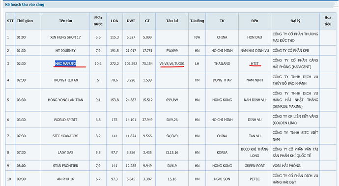Click destination NAM HAI DINH VU
Image resolution: width=339 pixels, height=186 pixels.
coord(254,51)
